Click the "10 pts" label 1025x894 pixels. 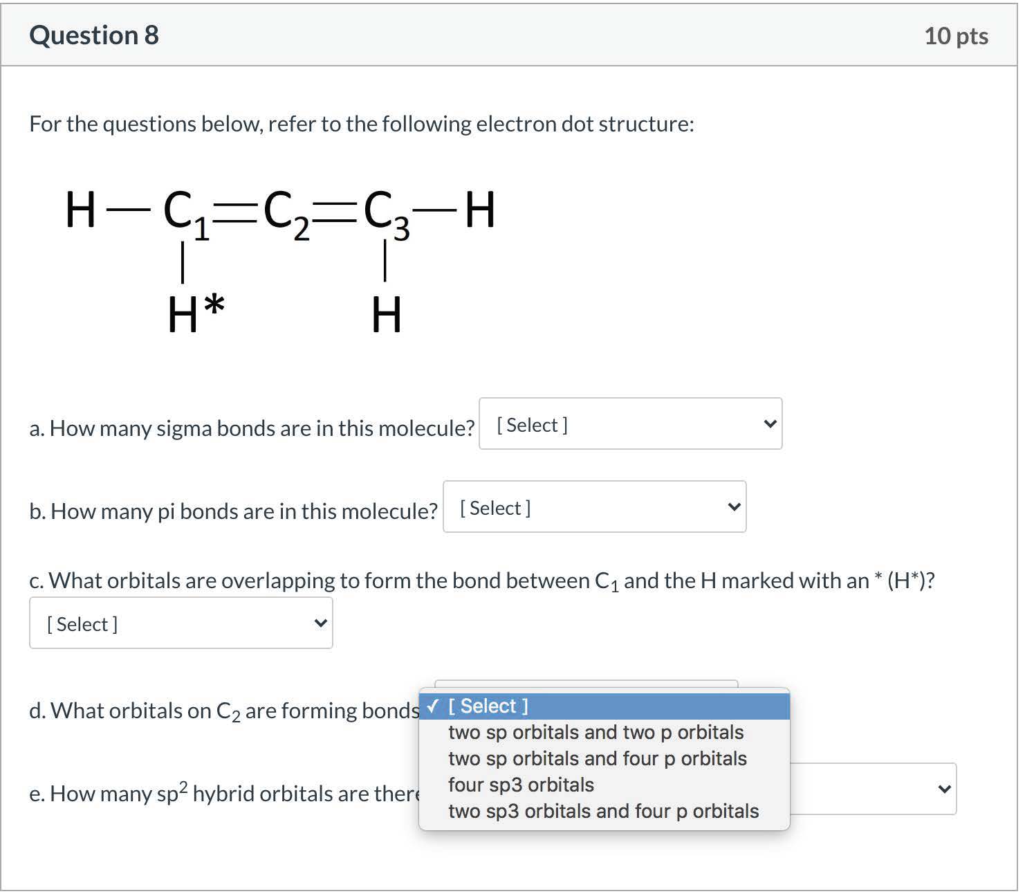point(956,36)
